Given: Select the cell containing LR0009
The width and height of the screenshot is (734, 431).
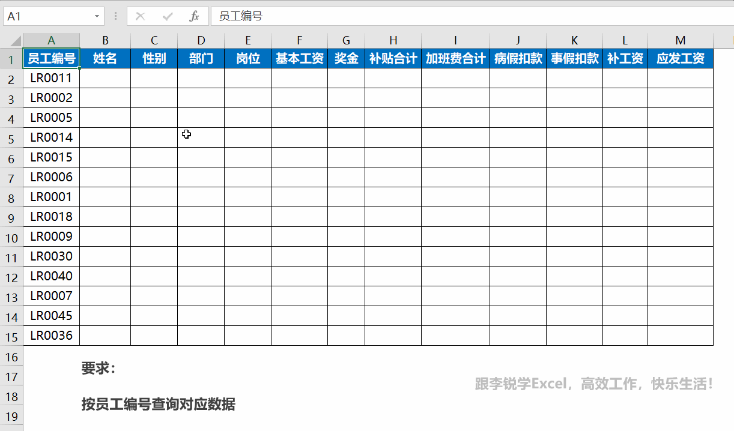Looking at the screenshot, I should coord(52,237).
